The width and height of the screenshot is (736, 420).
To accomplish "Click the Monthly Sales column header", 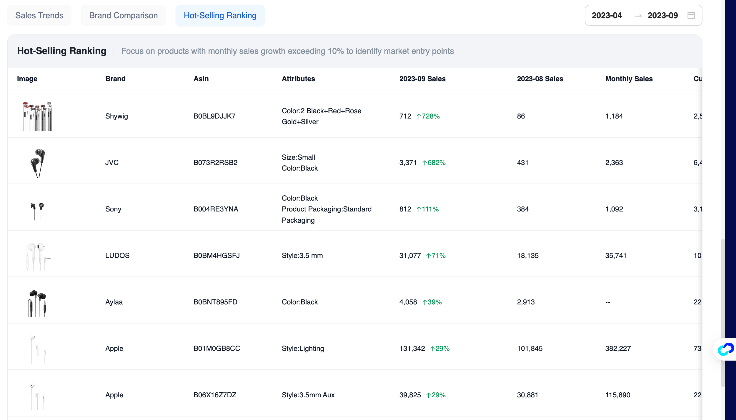I will coord(629,79).
